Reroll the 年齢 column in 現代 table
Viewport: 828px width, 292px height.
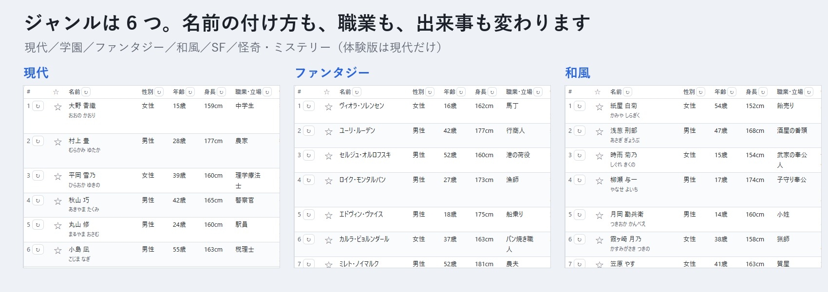[x=190, y=92]
